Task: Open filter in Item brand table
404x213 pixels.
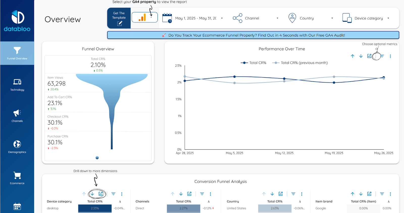Action: 382,194
